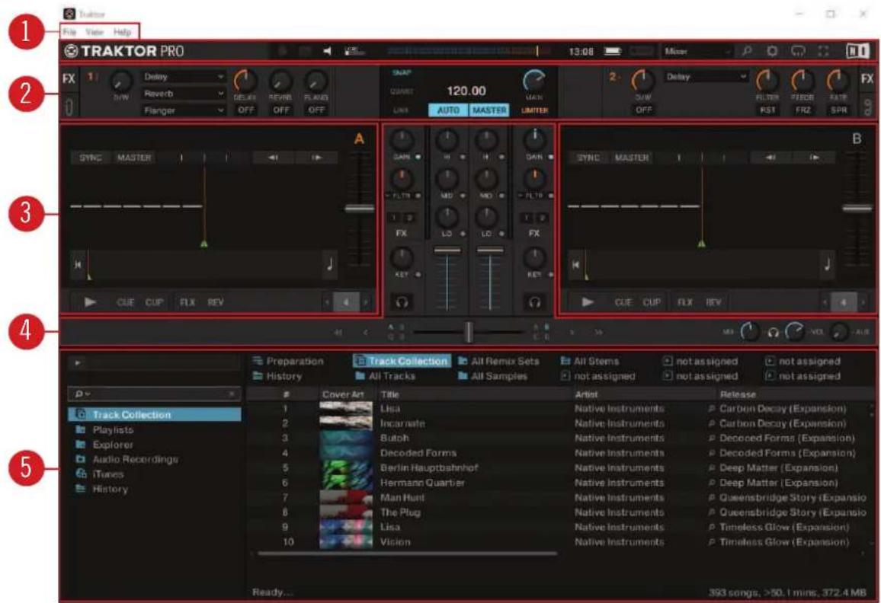Click CUP on Deck A
881x603 pixels.
(x=154, y=302)
